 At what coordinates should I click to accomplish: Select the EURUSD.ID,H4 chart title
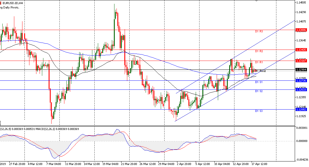click(x=12, y=3)
